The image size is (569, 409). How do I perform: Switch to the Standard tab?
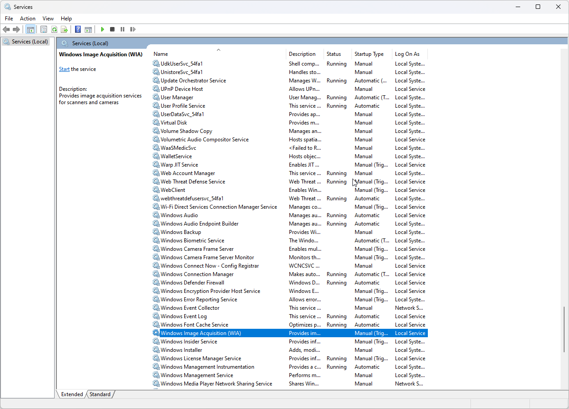point(100,394)
